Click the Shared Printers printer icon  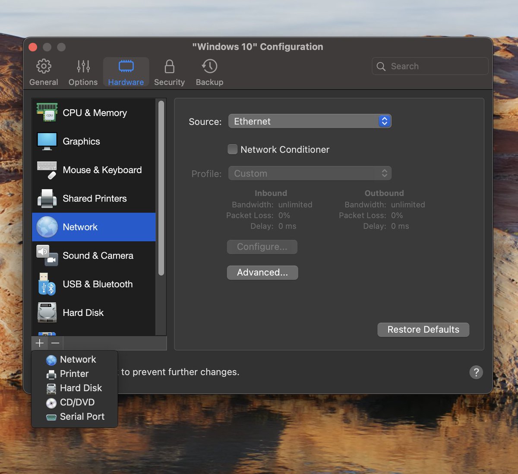(x=47, y=199)
